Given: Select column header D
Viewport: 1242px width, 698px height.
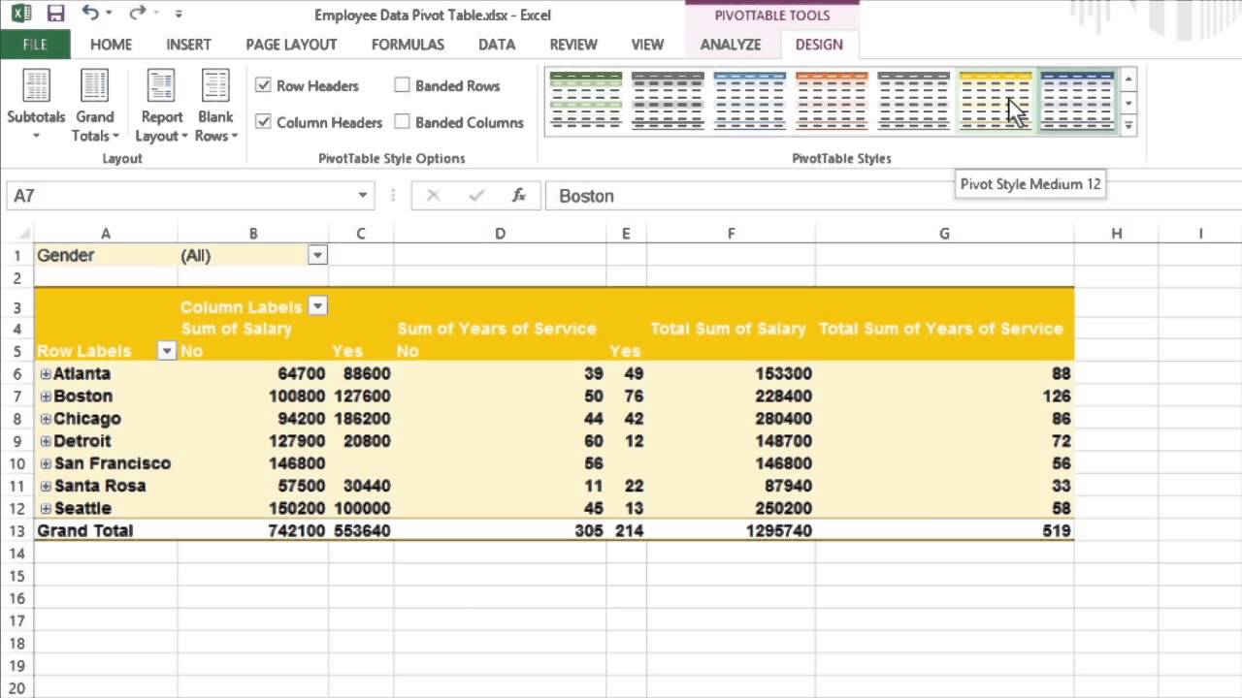Looking at the screenshot, I should 500,234.
